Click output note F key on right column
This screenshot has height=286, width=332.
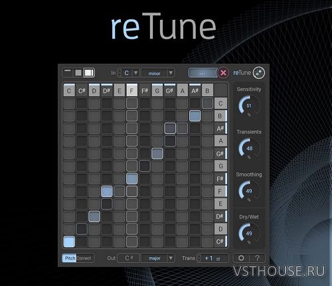220,191
